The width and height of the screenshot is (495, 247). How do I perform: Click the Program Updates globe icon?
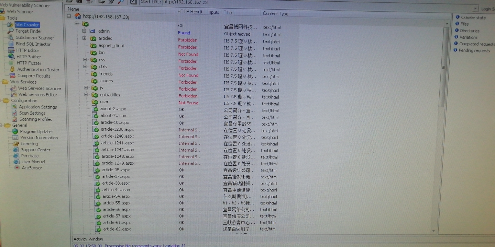[x=15, y=131]
